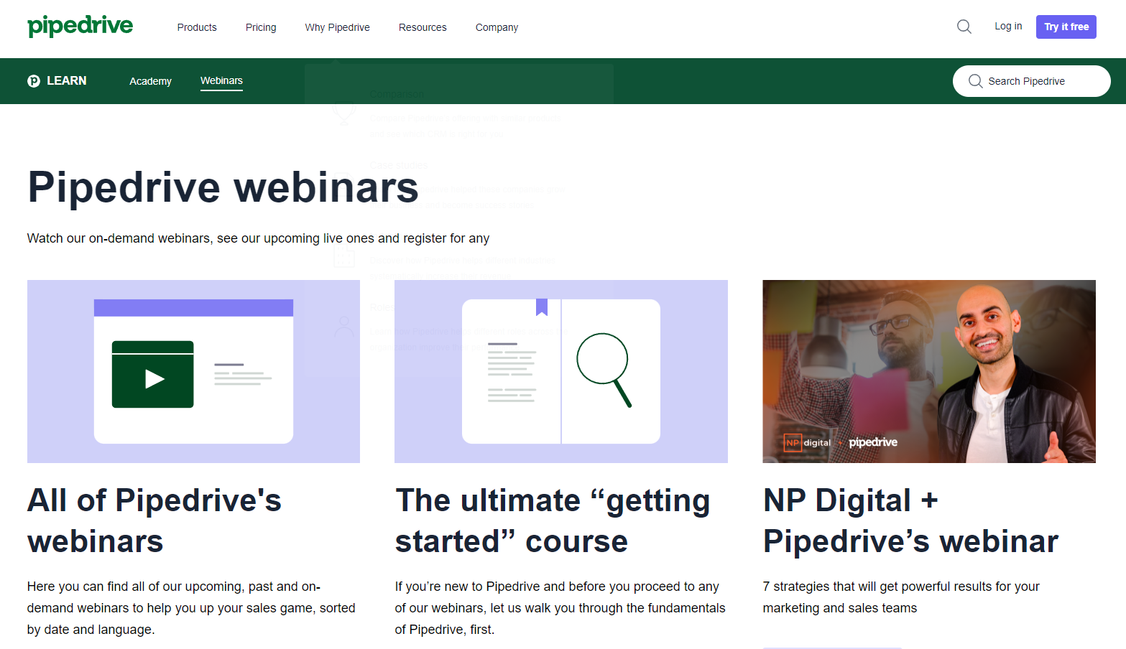Click the Try it free button
Screen dimensions: 1126x649
(1066, 27)
